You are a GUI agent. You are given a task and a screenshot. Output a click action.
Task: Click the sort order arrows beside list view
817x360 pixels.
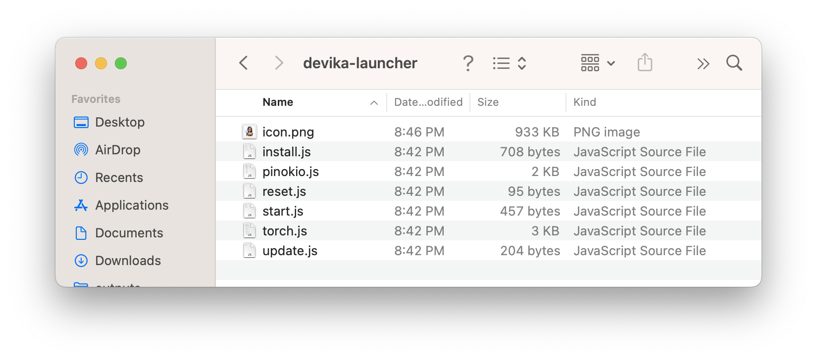(522, 63)
